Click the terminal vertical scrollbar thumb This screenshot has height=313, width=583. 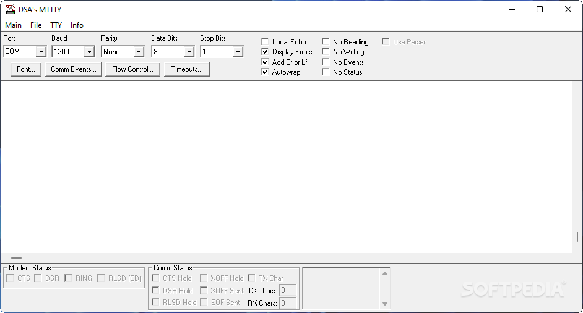tap(577, 236)
